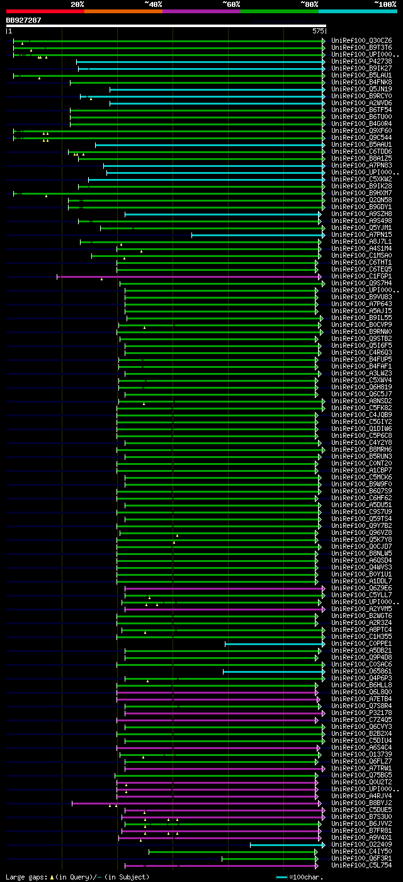Click label UniRef100_C5L754

(x=361, y=866)
